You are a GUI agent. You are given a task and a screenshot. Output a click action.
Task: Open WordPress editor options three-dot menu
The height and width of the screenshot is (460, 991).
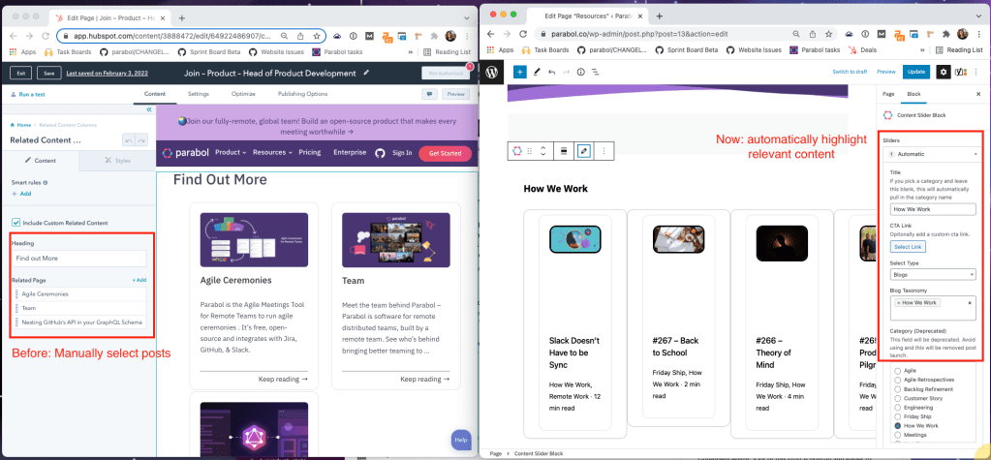976,72
